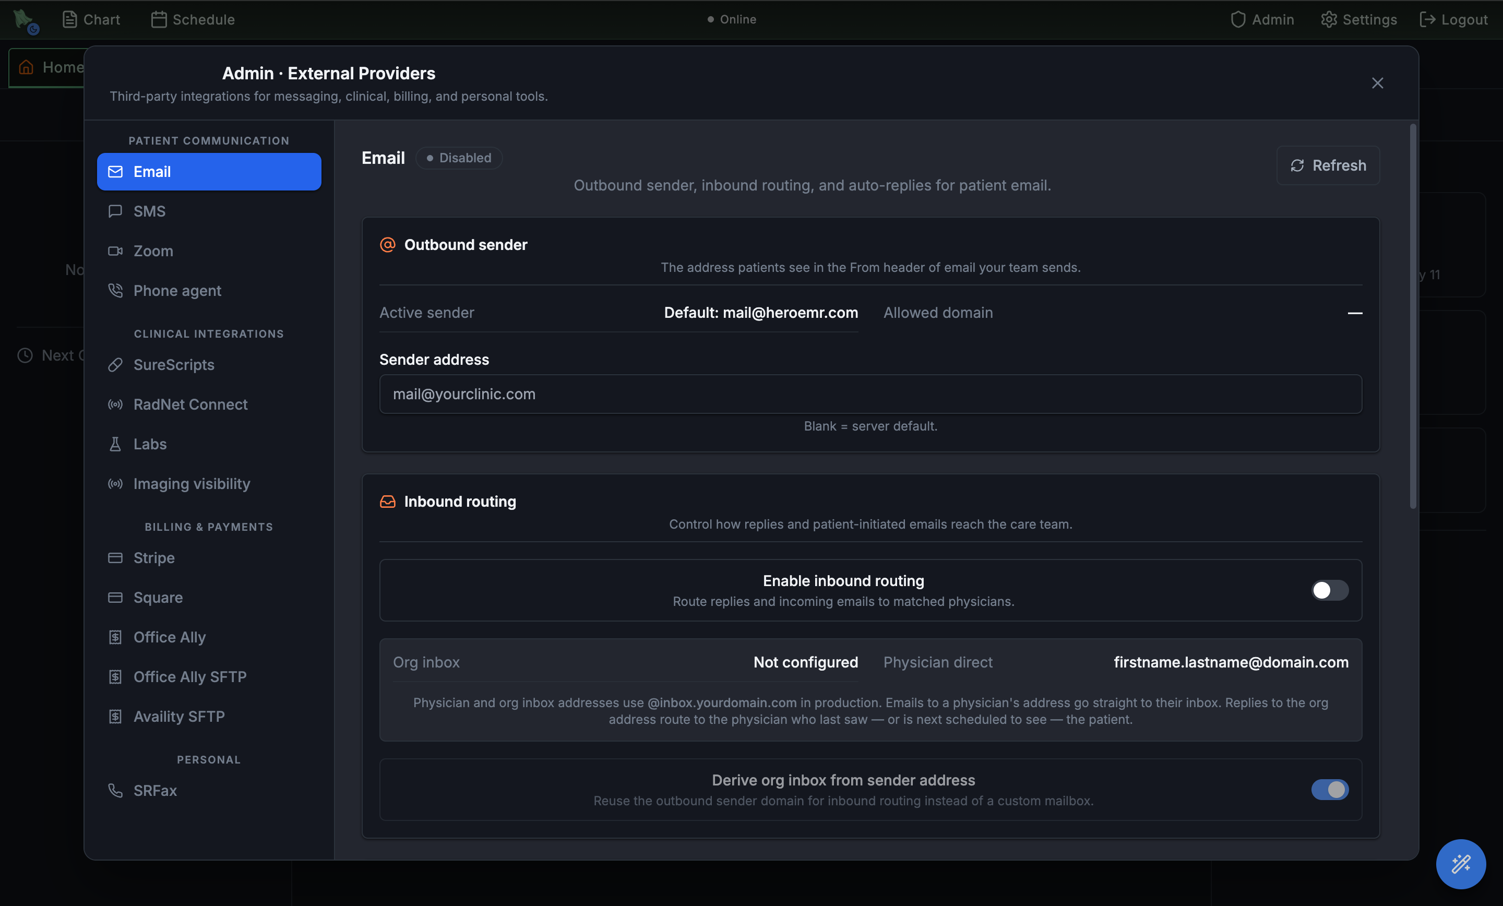The height and width of the screenshot is (906, 1503).
Task: Click the Square card icon
Action: pos(115,597)
